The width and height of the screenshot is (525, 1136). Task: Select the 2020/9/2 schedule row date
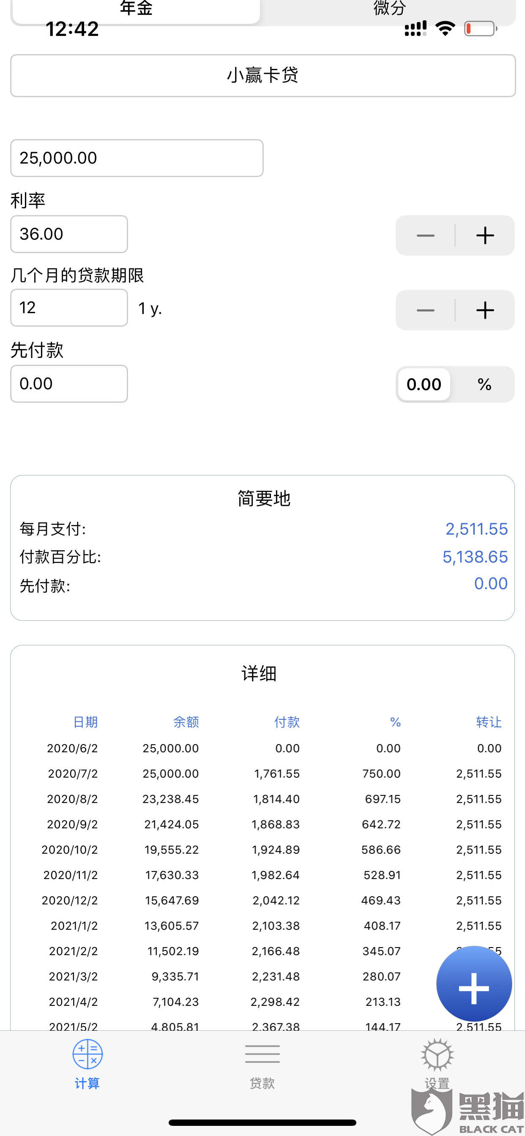point(72,824)
